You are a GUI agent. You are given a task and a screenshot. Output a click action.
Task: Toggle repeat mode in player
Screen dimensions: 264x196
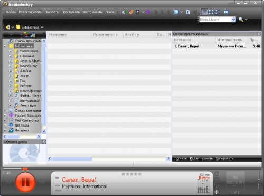[x=217, y=174]
